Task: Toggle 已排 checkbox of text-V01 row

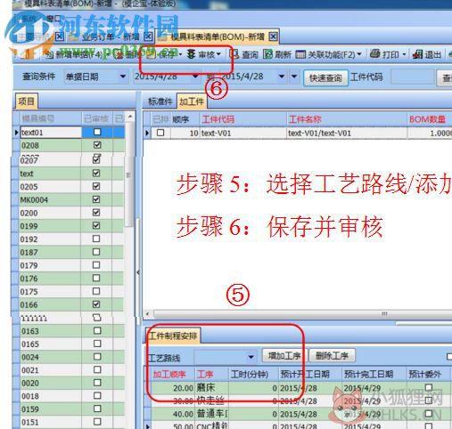Action: (x=160, y=133)
